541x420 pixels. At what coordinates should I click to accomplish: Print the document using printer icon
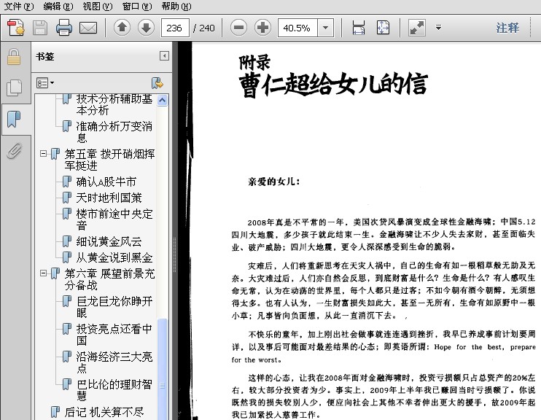point(64,28)
